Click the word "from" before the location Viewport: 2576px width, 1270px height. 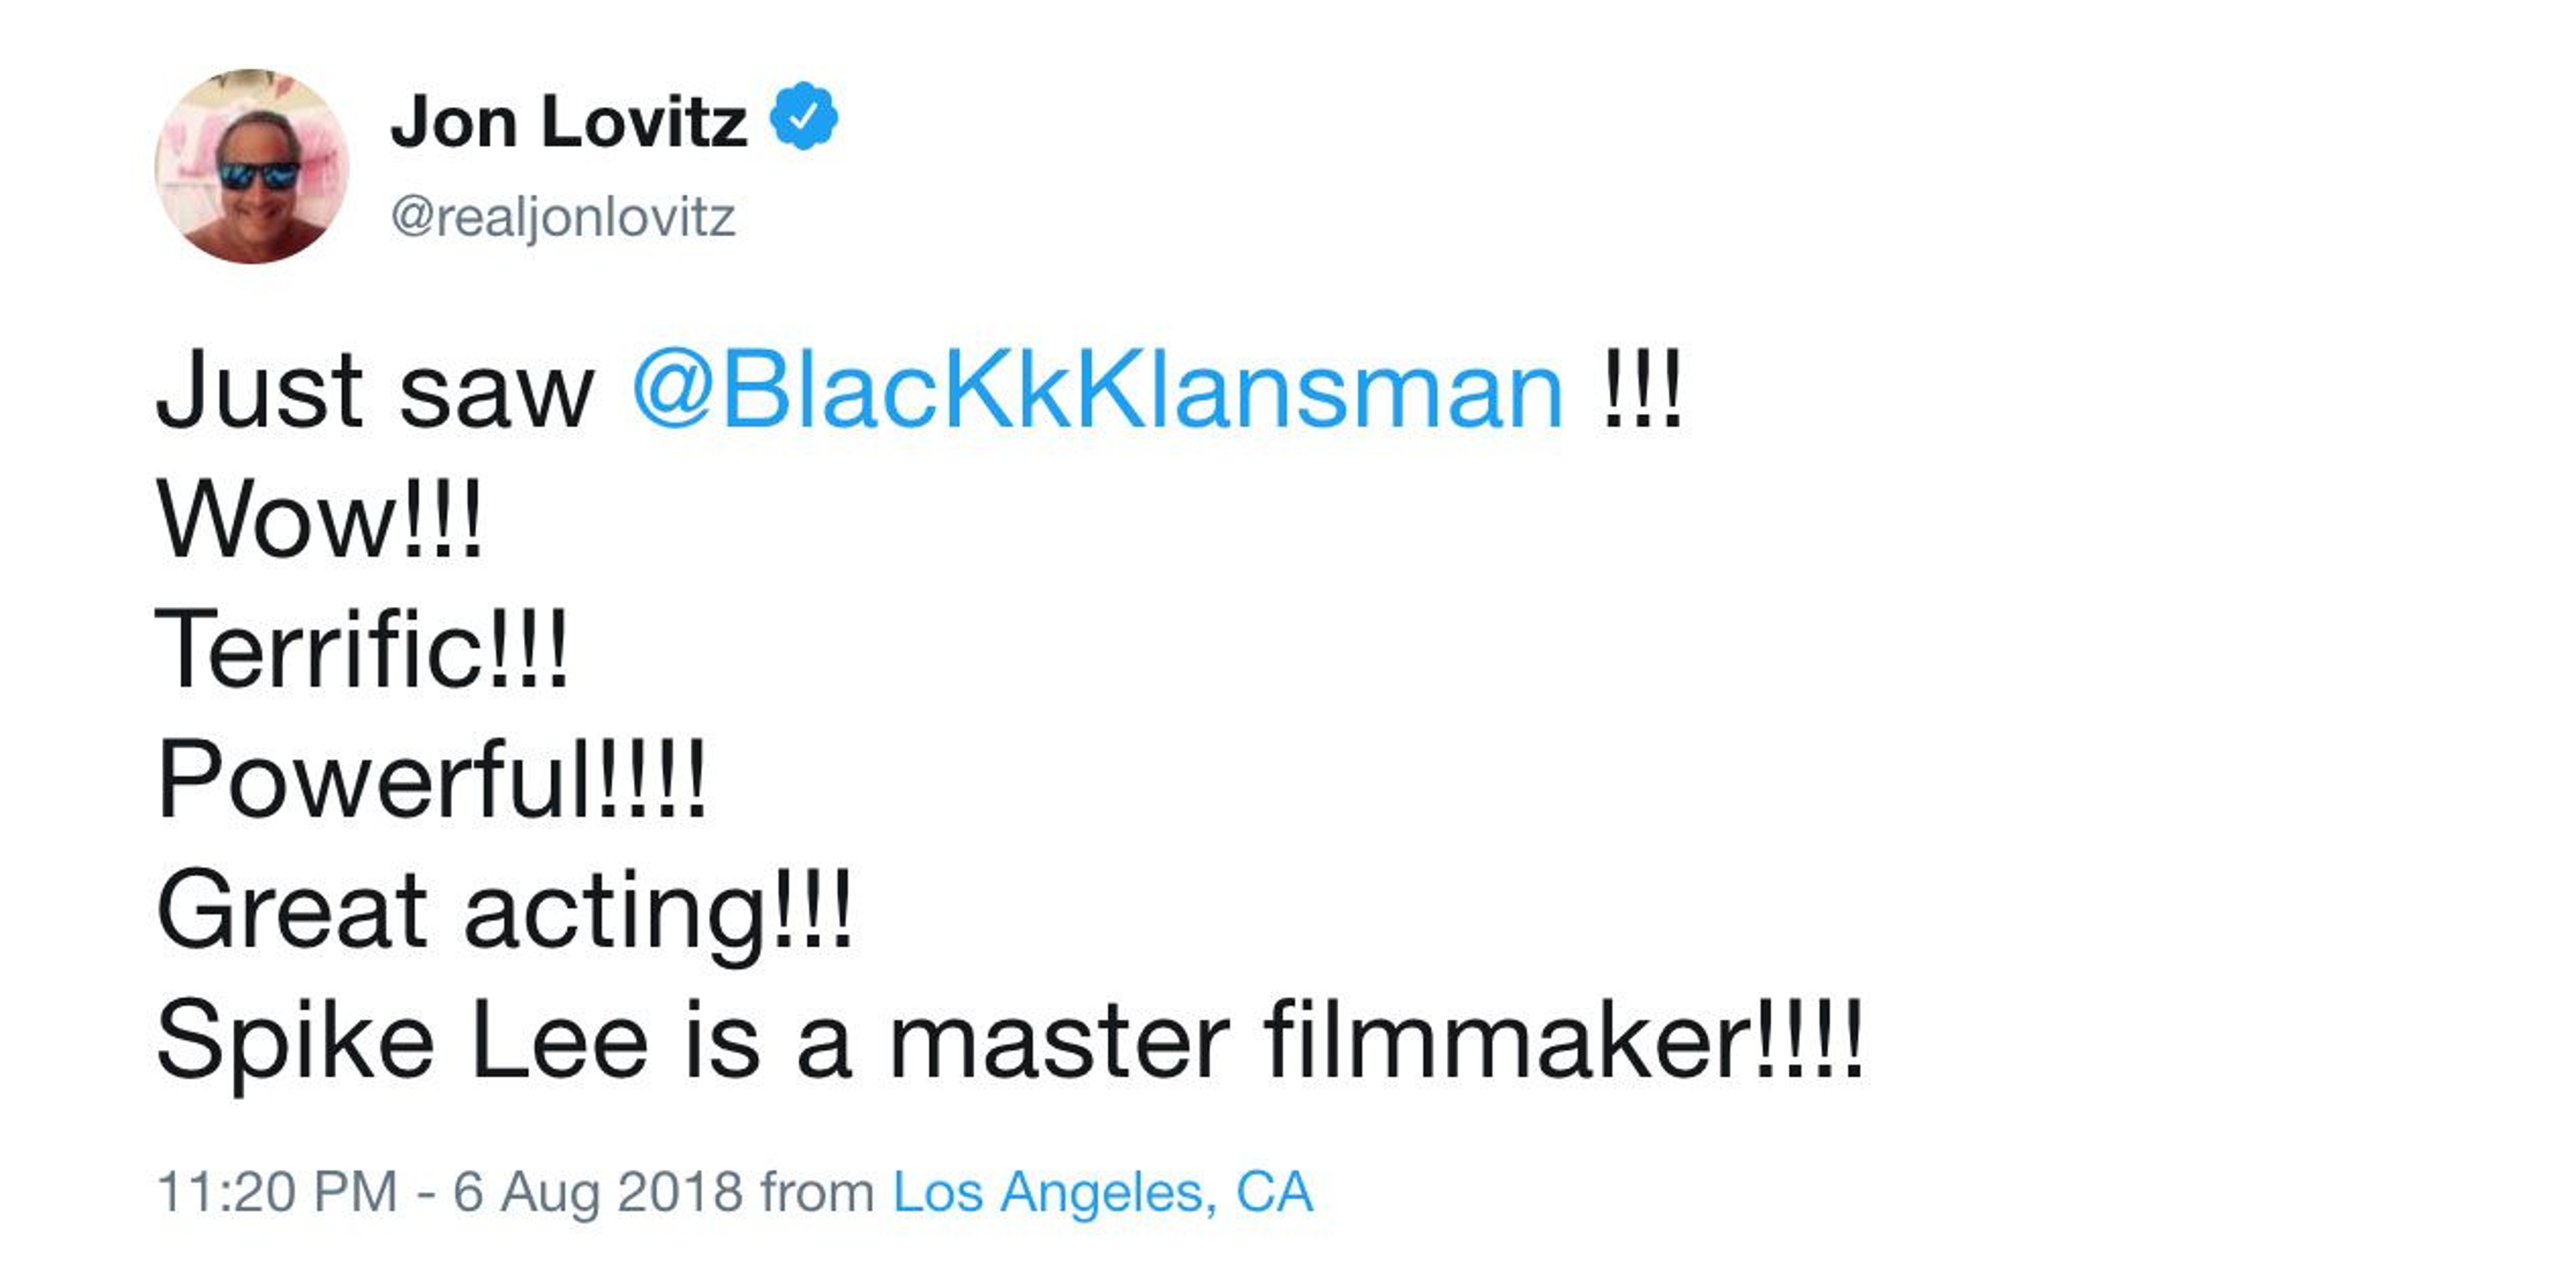coord(817,1191)
